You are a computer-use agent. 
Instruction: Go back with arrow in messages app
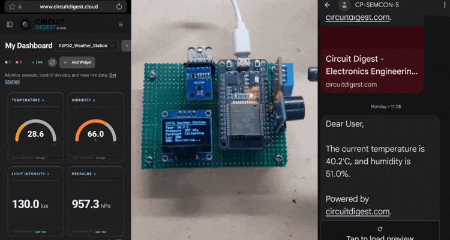327,5
